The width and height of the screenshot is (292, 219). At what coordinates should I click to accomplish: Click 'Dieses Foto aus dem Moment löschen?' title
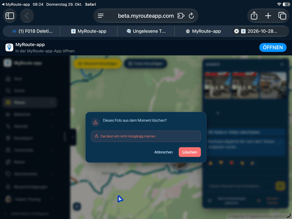pyautogui.click(x=135, y=121)
